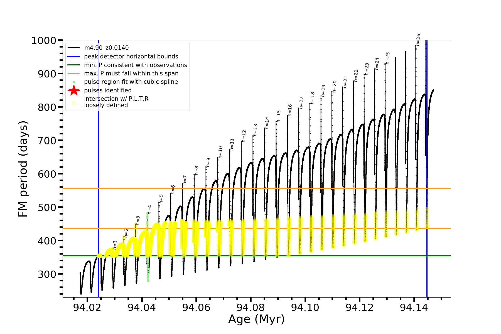The height and width of the screenshot is (334, 501).
Task: Click the n=20 pulse label
Action: [334, 87]
